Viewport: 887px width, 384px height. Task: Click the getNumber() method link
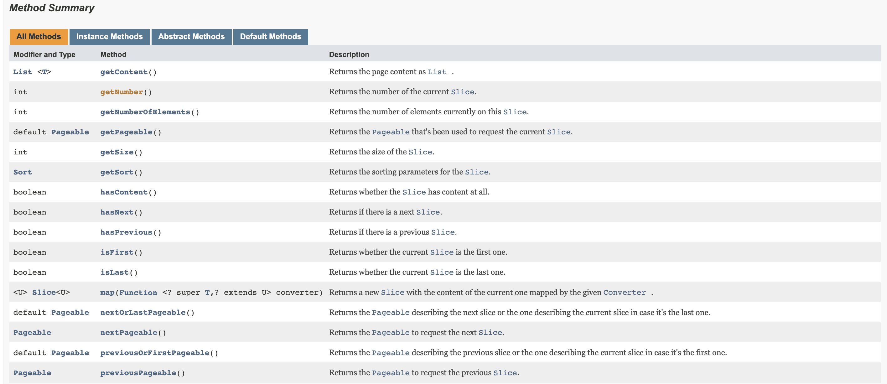coord(121,92)
